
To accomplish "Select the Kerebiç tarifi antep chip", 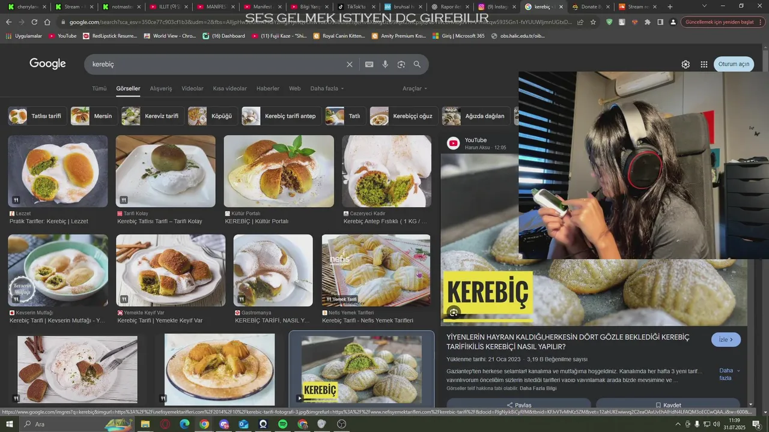I will [x=281, y=116].
